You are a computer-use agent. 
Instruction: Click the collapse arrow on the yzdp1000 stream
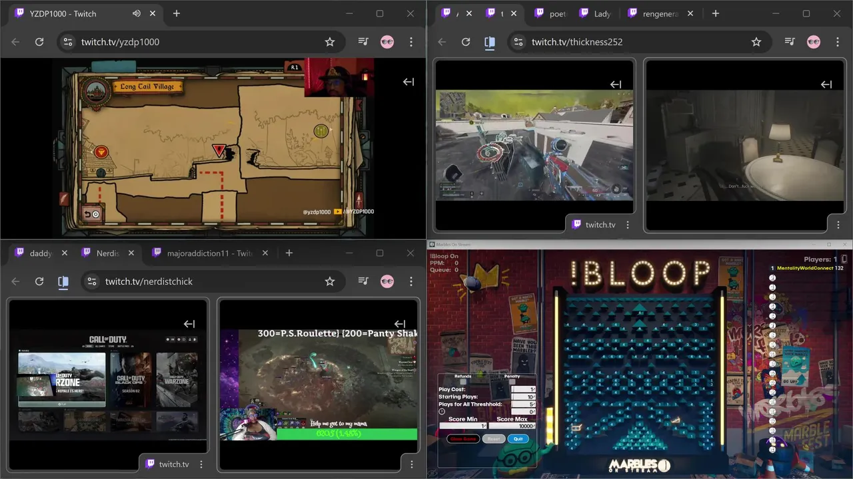[409, 81]
